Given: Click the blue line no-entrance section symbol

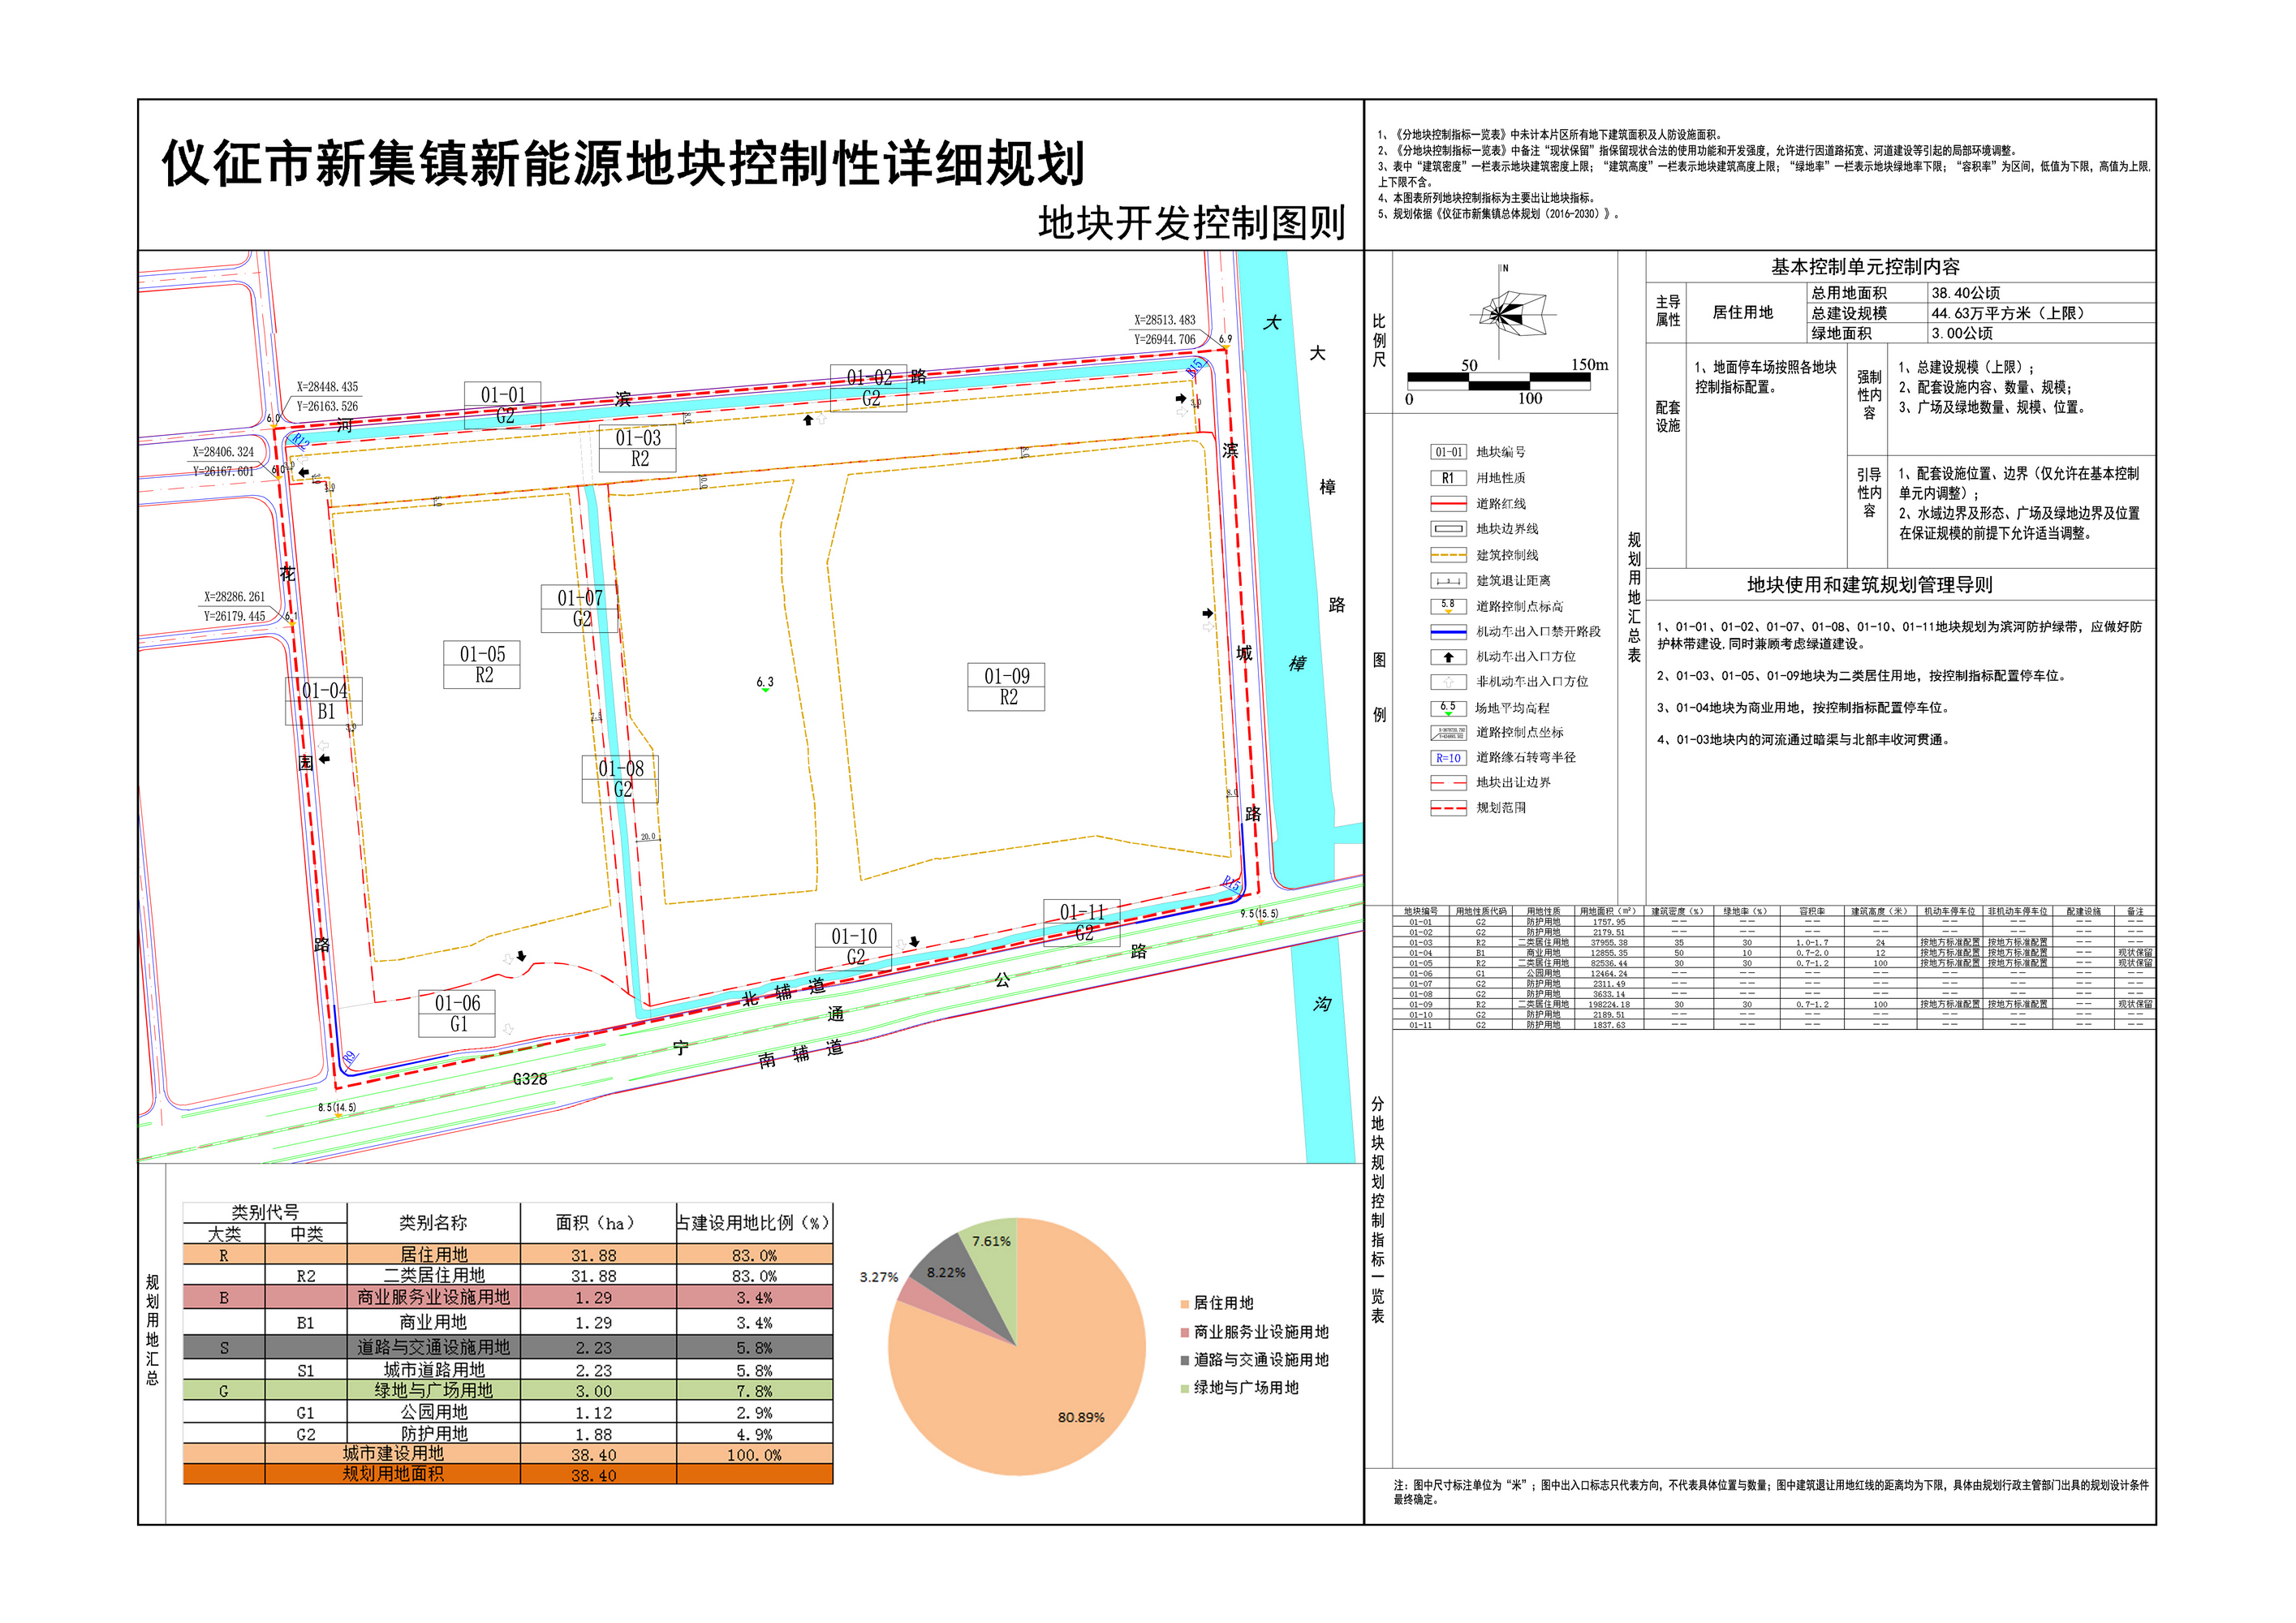Looking at the screenshot, I should pyautogui.click(x=1448, y=632).
